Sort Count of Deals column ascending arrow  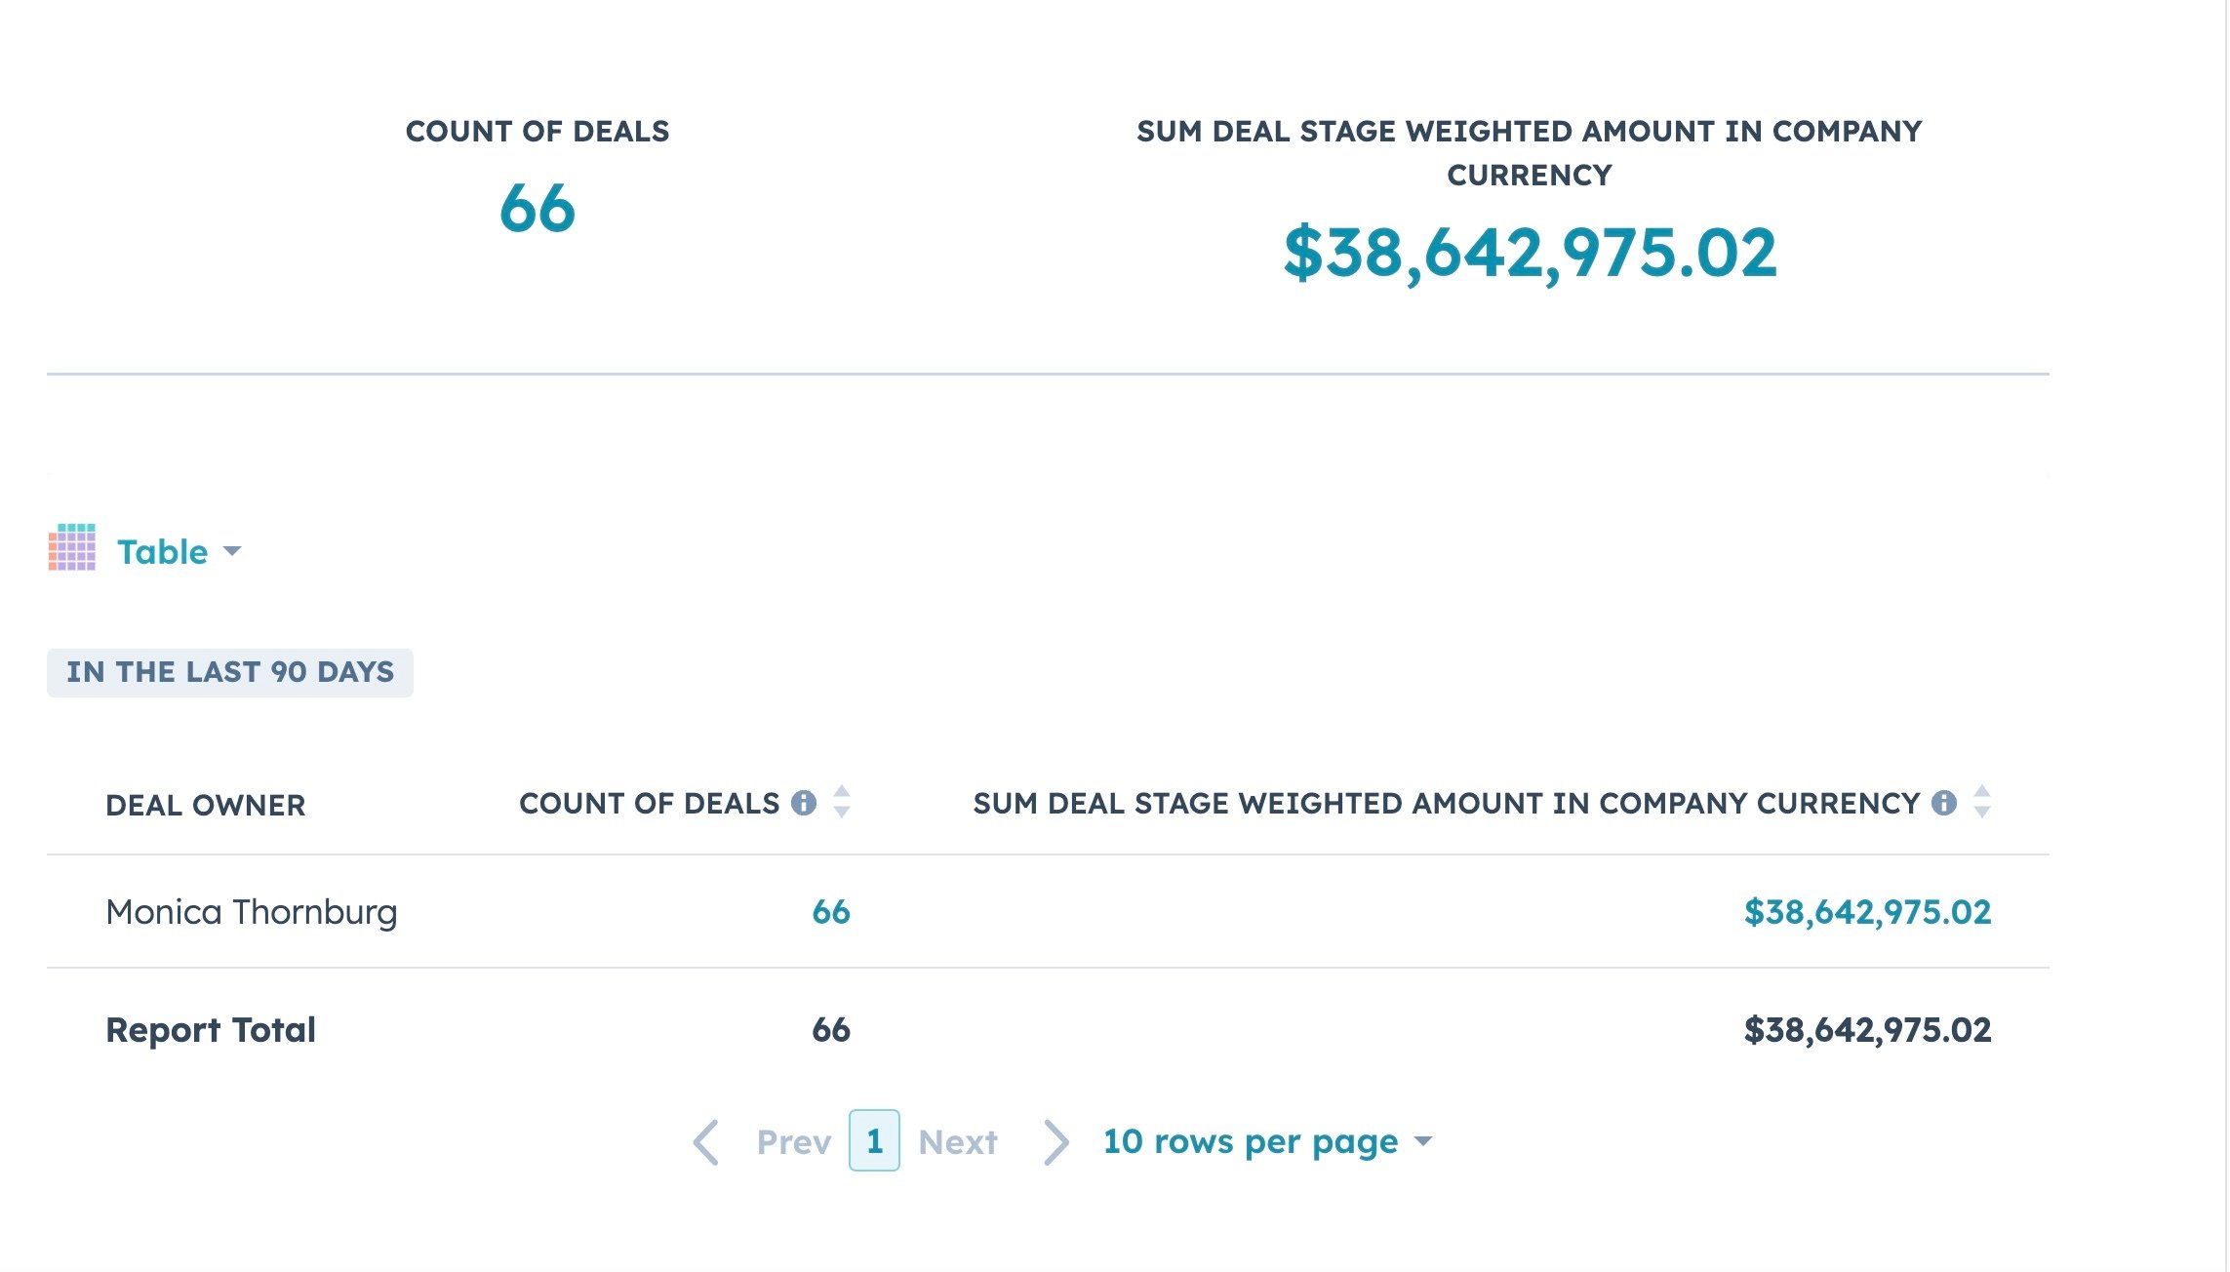pos(842,791)
